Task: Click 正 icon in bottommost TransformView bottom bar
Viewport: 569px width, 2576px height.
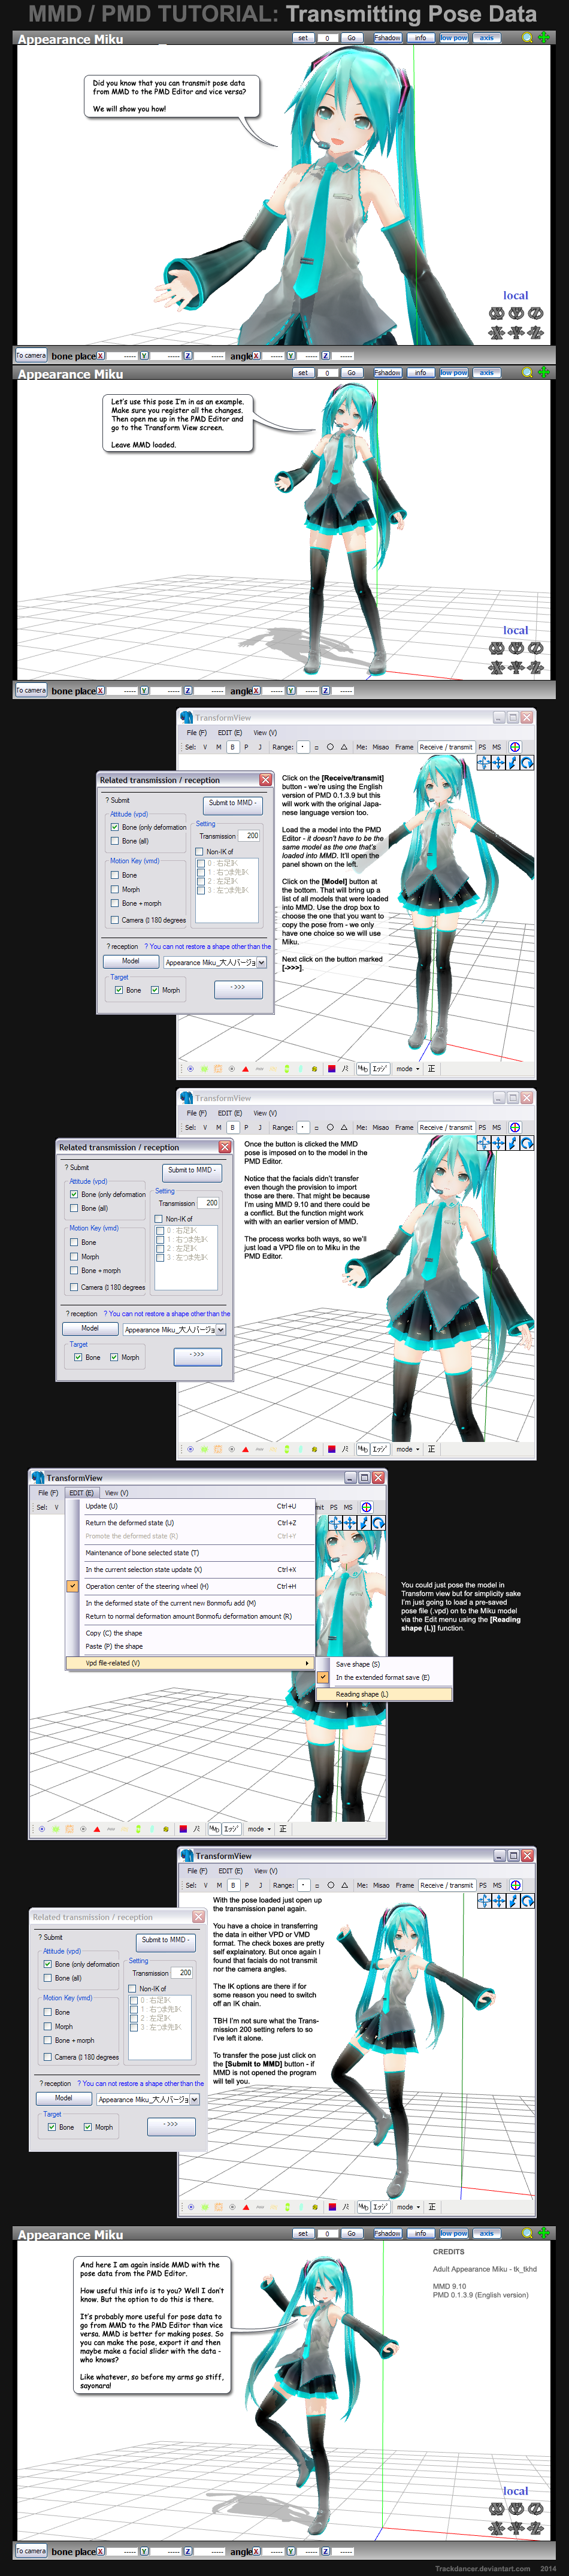Action: [431, 2207]
